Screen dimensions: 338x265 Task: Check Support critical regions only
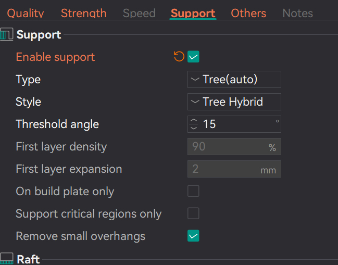[x=193, y=213]
